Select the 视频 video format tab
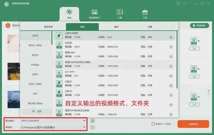This screenshot has height=135, width=214. pyautogui.click(x=82, y=27)
